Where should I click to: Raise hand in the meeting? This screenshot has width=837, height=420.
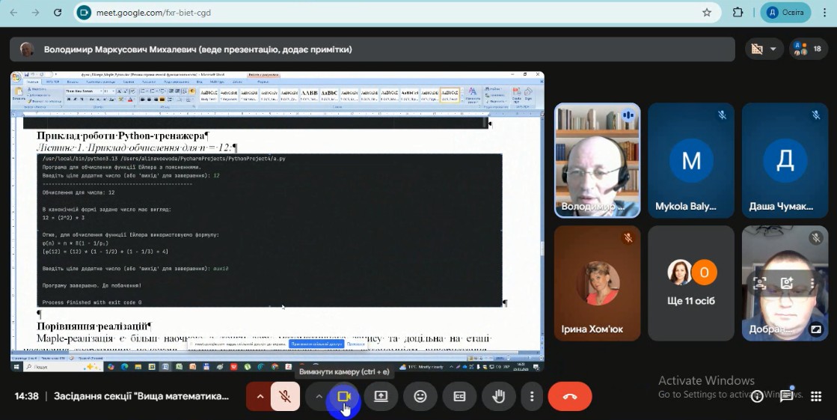coord(498,397)
